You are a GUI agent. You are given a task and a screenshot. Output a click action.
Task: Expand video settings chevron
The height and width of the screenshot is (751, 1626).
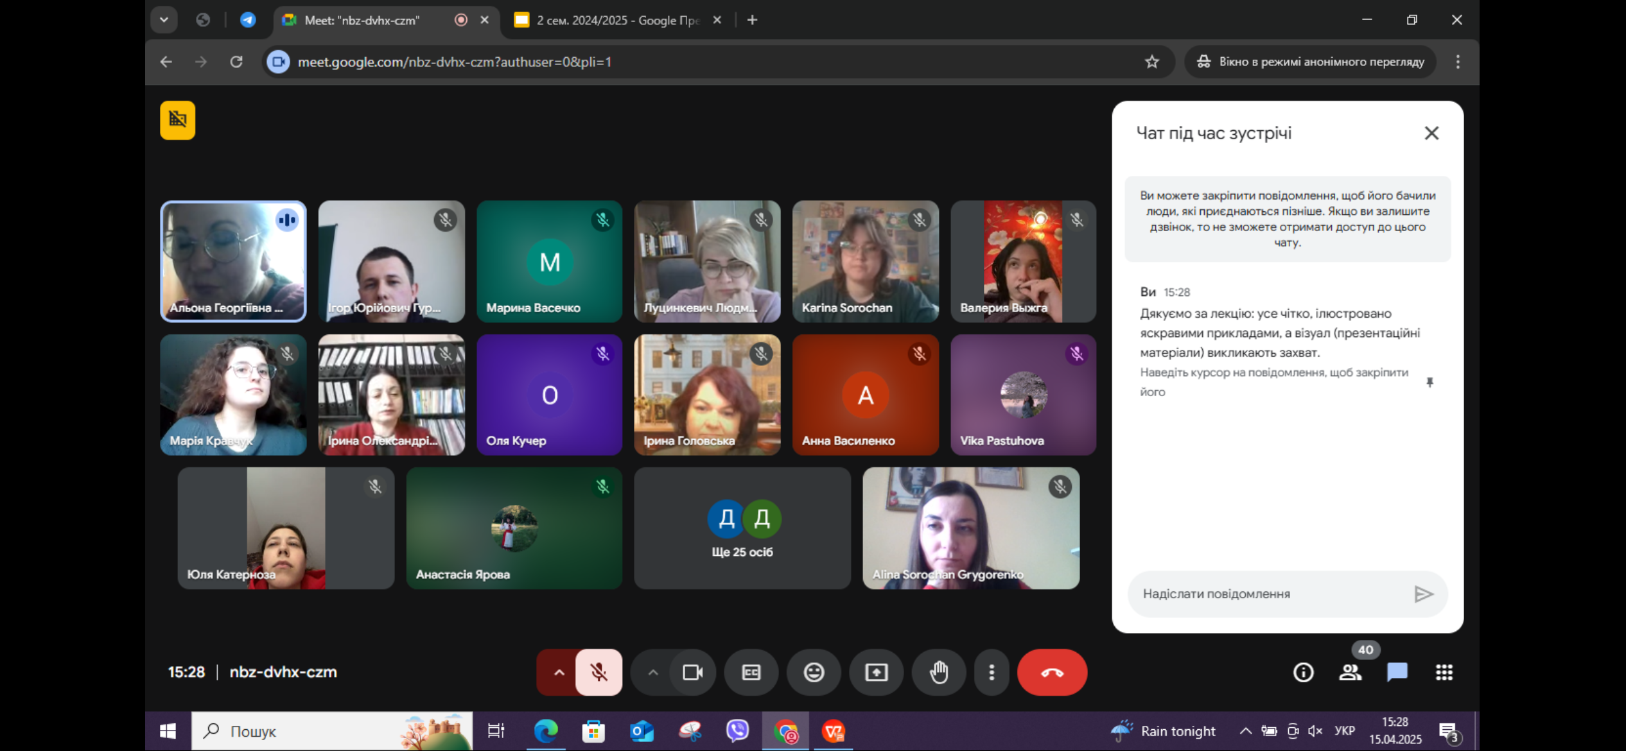[652, 672]
